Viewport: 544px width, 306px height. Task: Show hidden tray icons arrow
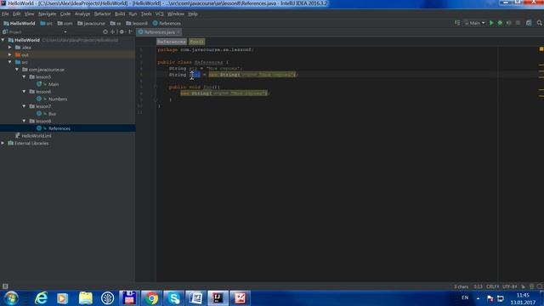coord(478,298)
